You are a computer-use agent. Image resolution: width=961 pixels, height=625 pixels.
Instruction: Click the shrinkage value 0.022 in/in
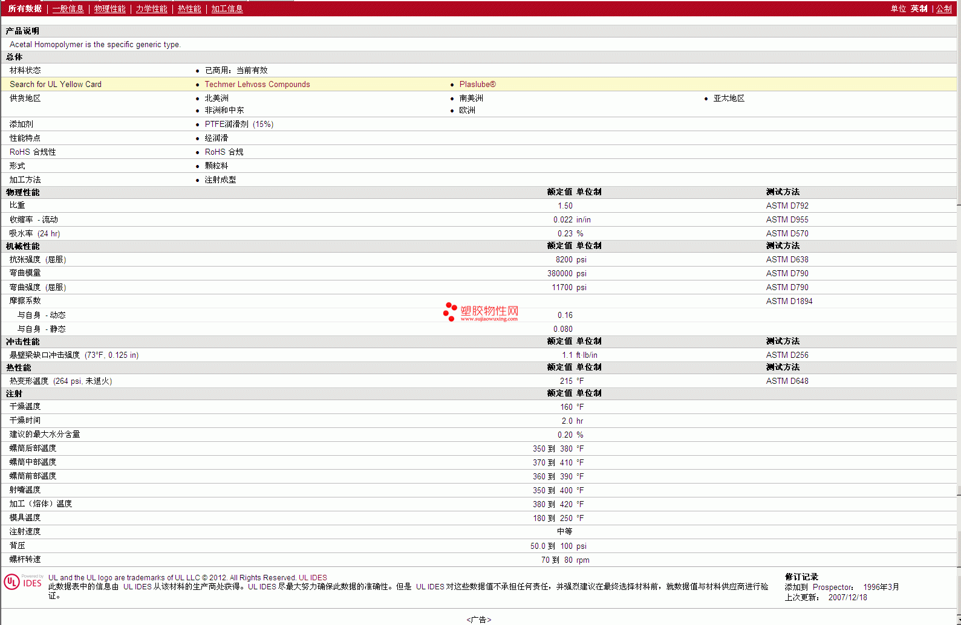pos(572,220)
